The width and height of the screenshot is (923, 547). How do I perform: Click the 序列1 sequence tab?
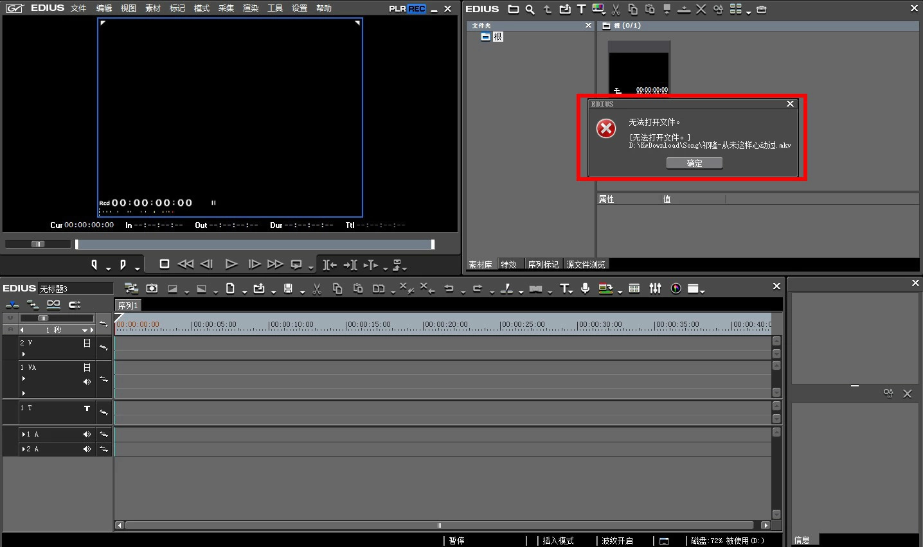coord(128,306)
